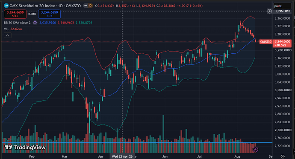This screenshot has width=295, height=159.
Task: Open chart settings via hexagon gear icon
Action: pos(283,156)
